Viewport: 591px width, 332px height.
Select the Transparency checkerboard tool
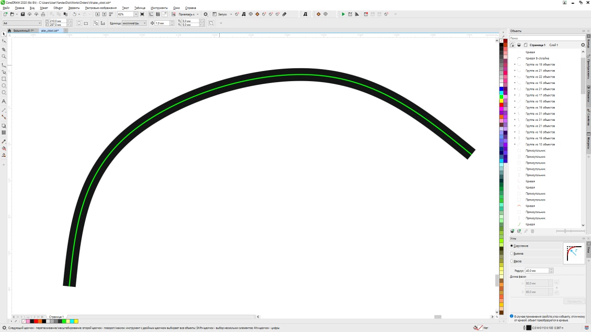(x=4, y=133)
